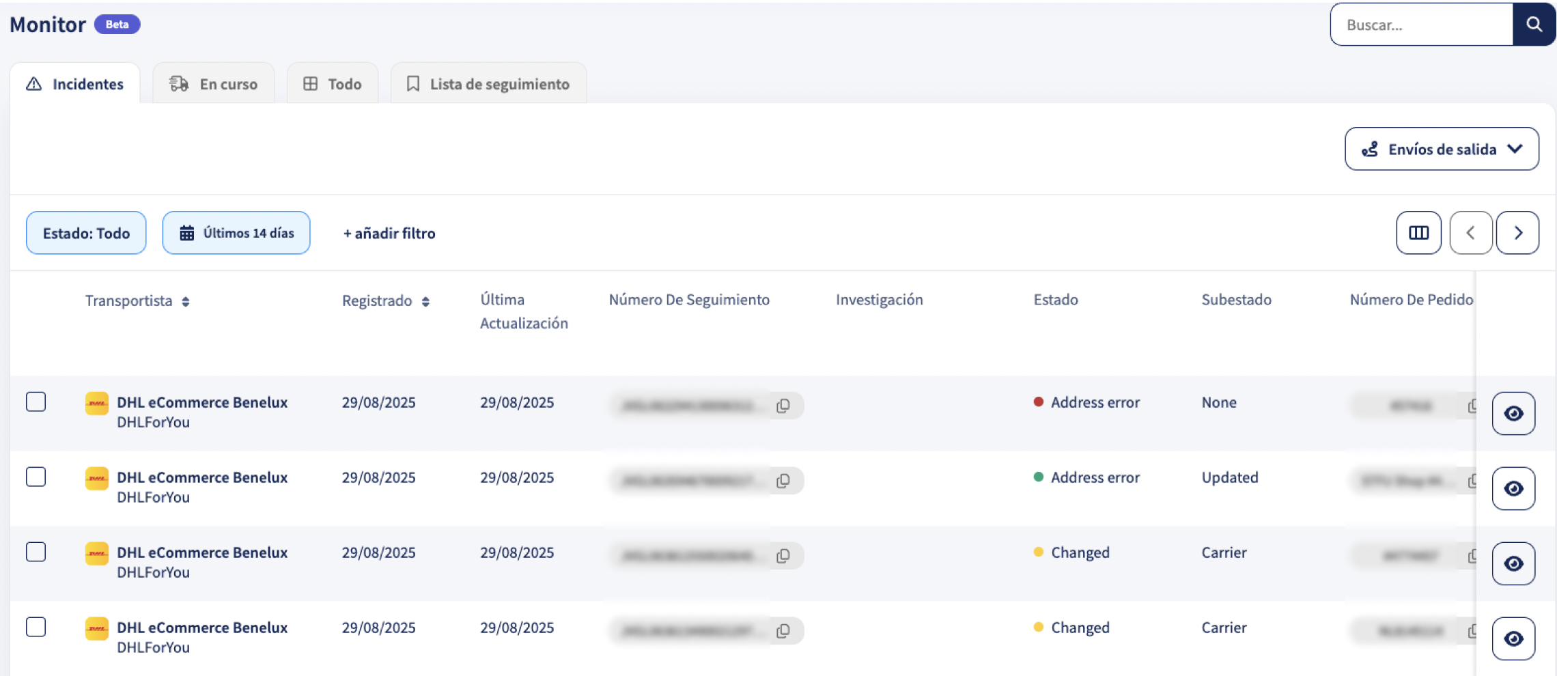1557x676 pixels.
Task: Switch to the En curso tab
Action: click(x=214, y=83)
